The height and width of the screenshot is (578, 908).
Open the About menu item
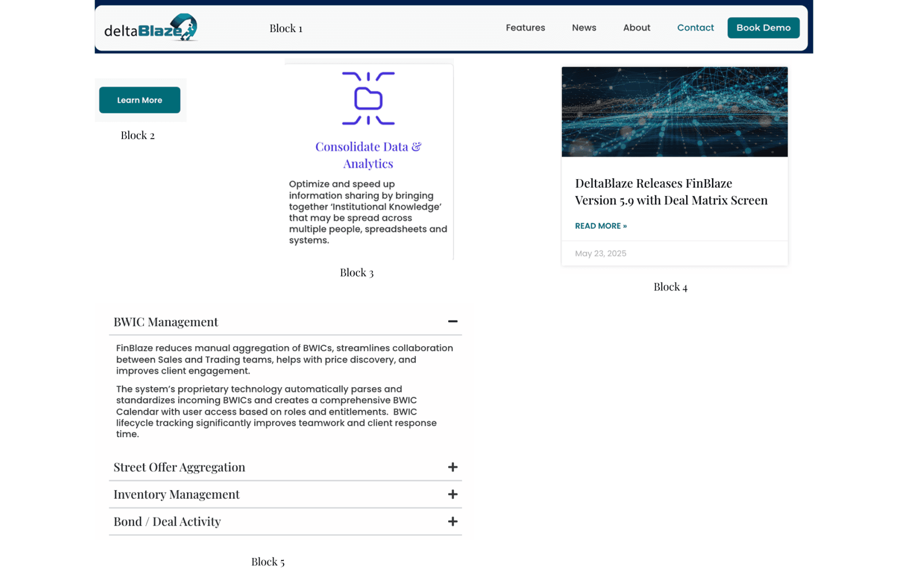click(636, 28)
